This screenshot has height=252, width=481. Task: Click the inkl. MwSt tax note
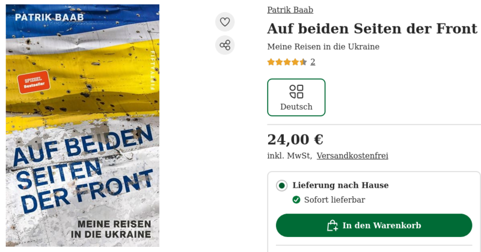[289, 156]
